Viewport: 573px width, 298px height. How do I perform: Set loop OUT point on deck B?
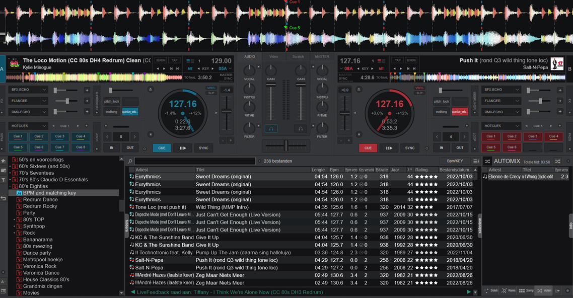(x=460, y=148)
